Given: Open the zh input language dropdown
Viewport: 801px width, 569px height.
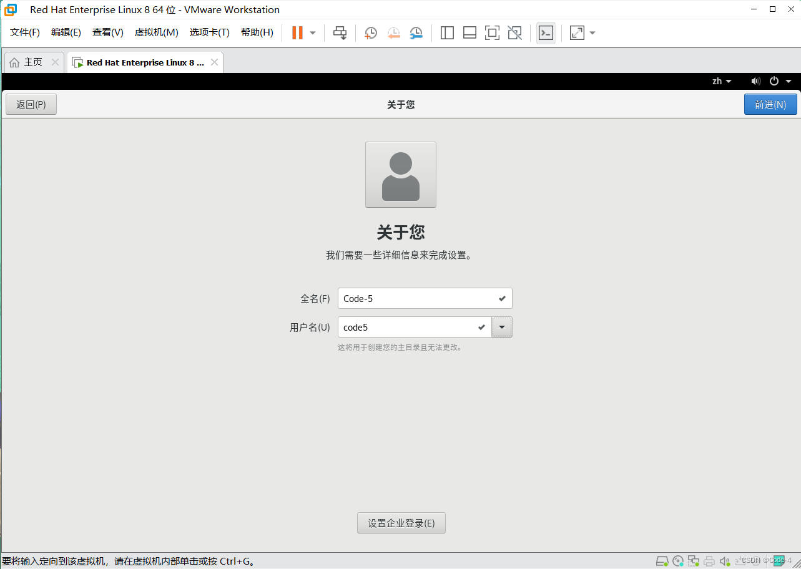Looking at the screenshot, I should [722, 81].
